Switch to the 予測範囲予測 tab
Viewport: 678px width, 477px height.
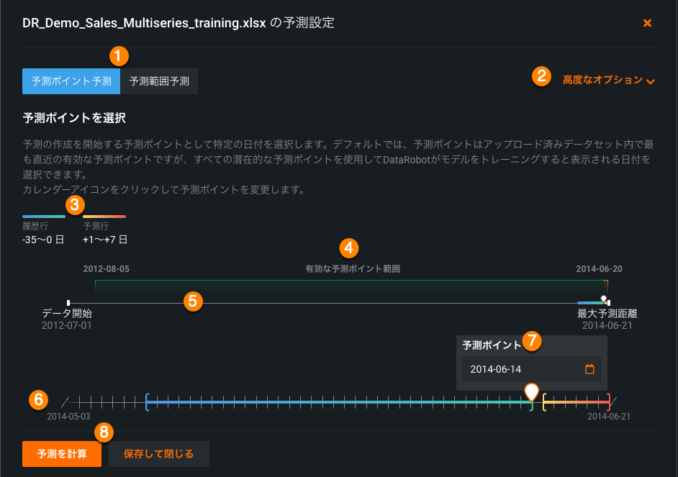point(159,81)
